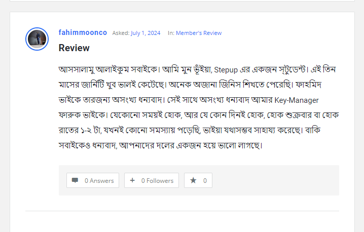
Task: Open fahimmoonco's round profile avatar
Action: pyautogui.click(x=37, y=38)
